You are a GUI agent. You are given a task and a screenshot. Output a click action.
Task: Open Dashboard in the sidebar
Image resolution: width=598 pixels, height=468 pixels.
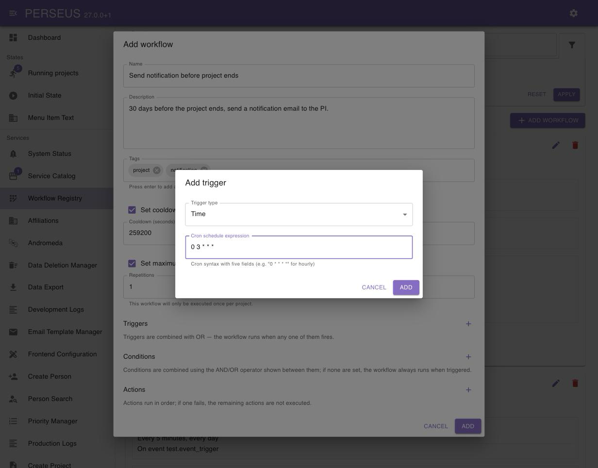point(56,37)
